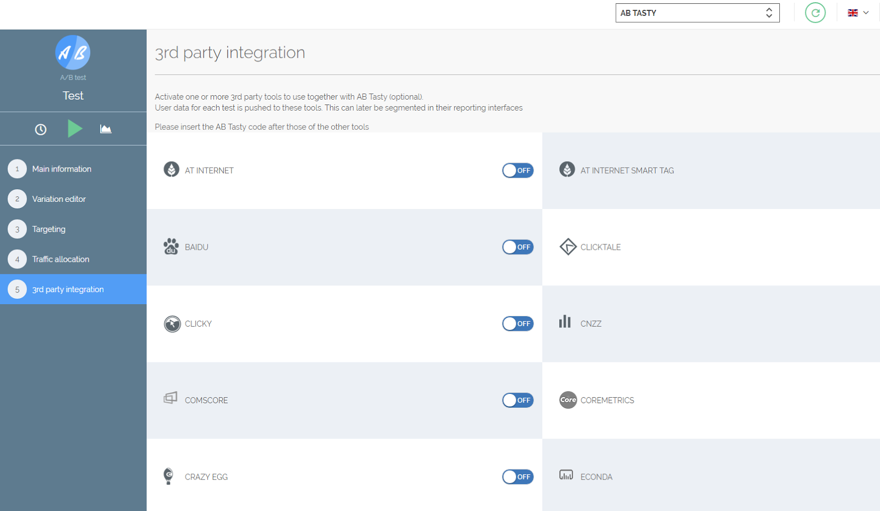
Task: Click the Test campaign name
Action: (73, 96)
